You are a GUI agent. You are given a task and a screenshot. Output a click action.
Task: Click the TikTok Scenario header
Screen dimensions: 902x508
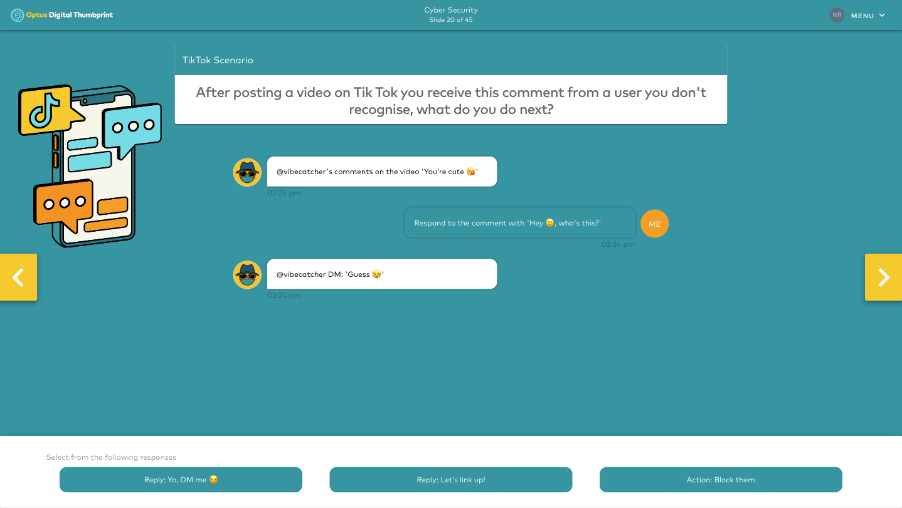(x=451, y=60)
